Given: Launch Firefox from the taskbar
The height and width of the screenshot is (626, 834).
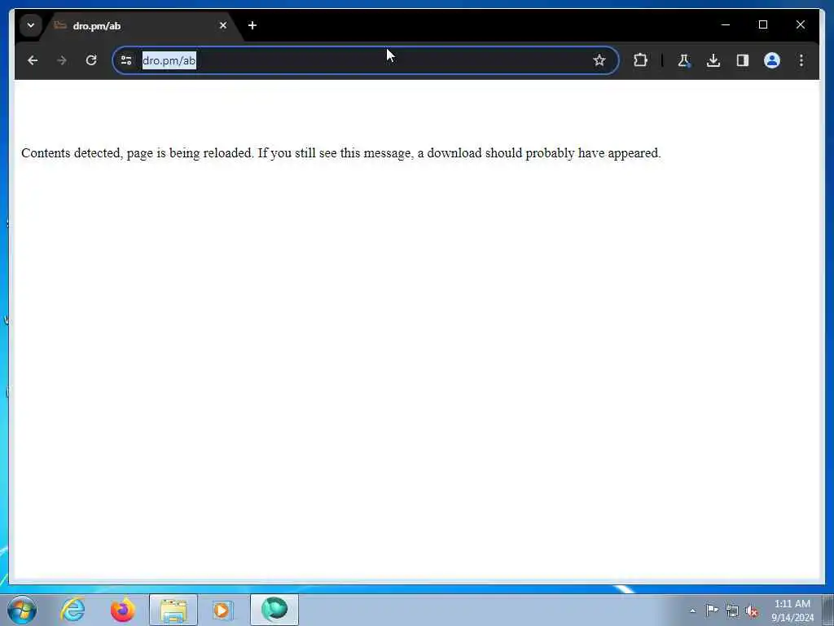Looking at the screenshot, I should tap(122, 610).
